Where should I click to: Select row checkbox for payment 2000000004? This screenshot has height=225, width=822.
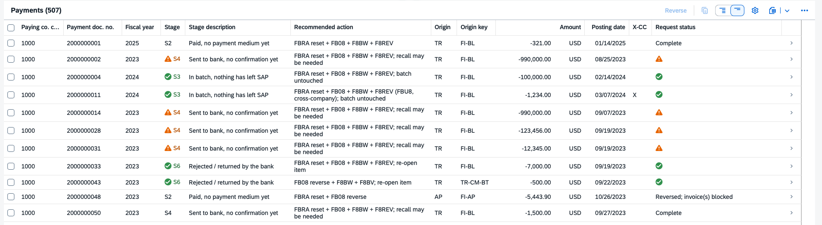11,77
